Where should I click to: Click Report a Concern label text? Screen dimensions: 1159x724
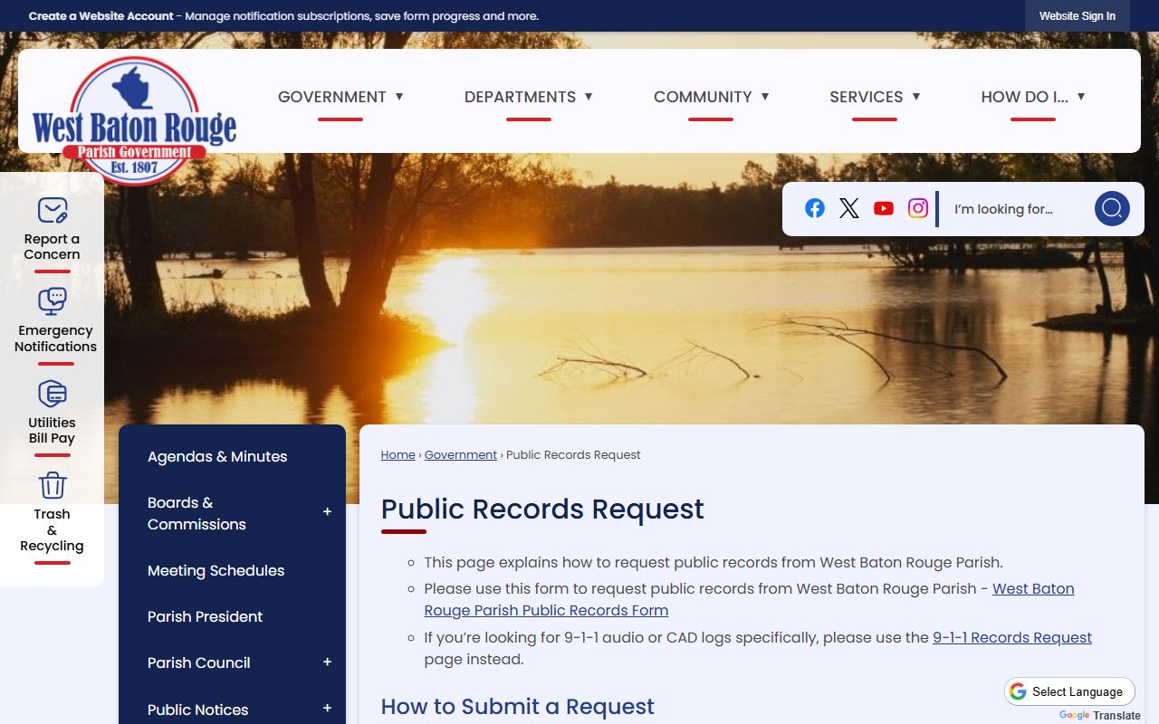(53, 247)
